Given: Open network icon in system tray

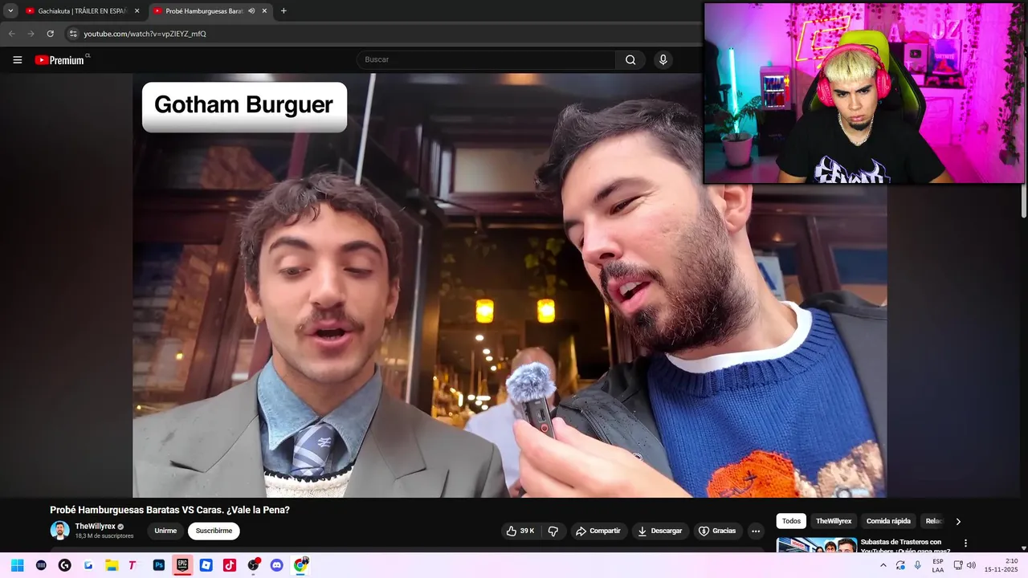Looking at the screenshot, I should [957, 565].
